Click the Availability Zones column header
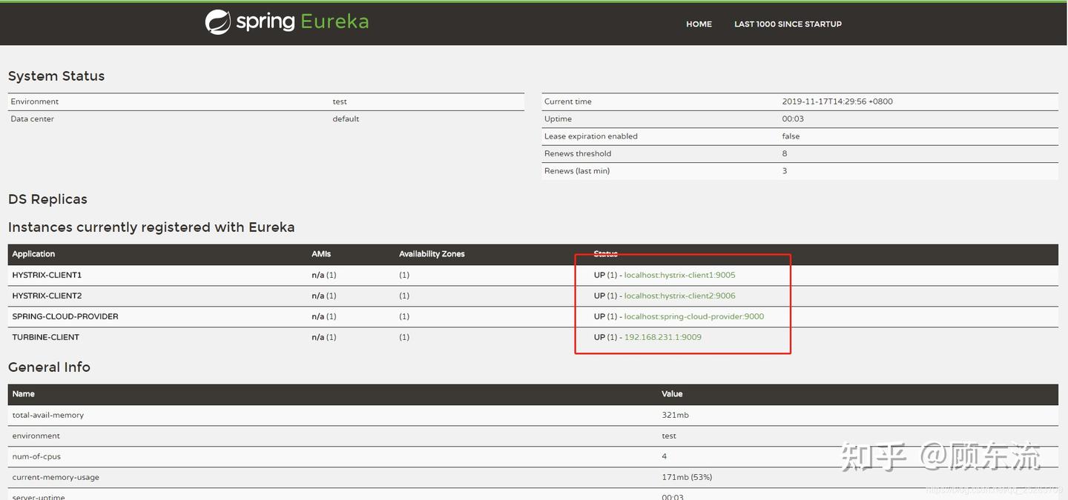Image resolution: width=1068 pixels, height=500 pixels. [x=432, y=254]
